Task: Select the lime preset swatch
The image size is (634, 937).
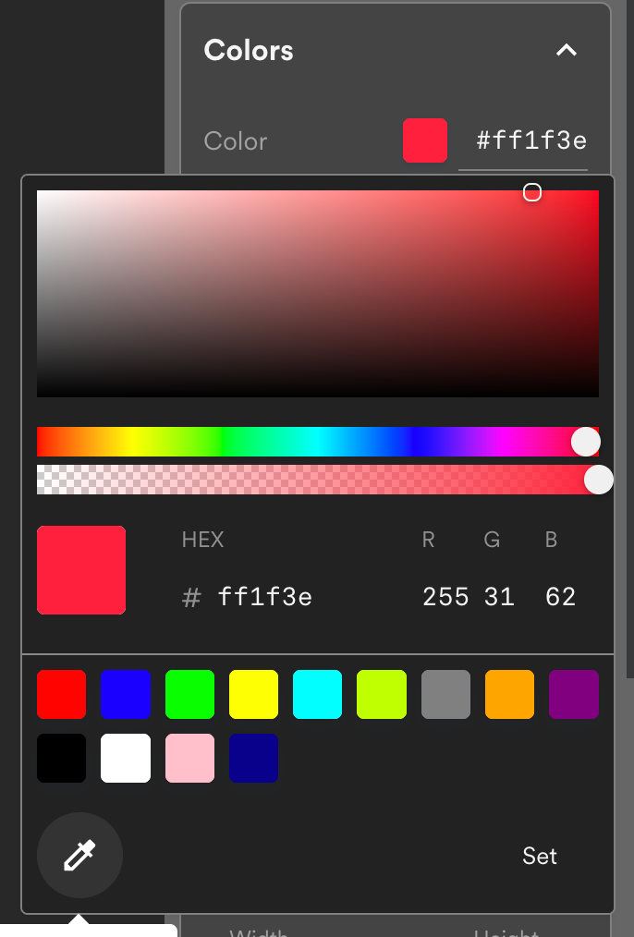Action: coord(382,694)
